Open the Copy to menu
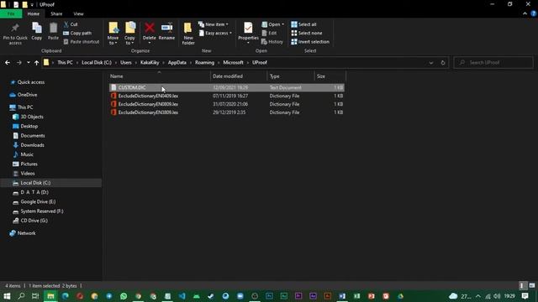The height and width of the screenshot is (302, 538). pos(129,34)
